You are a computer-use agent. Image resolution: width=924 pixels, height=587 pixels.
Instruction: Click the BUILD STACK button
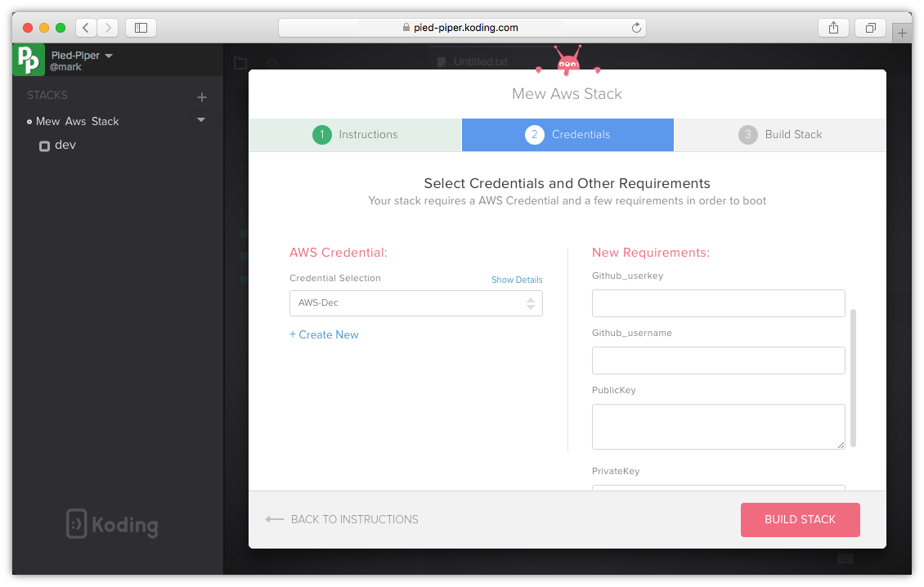tap(800, 519)
